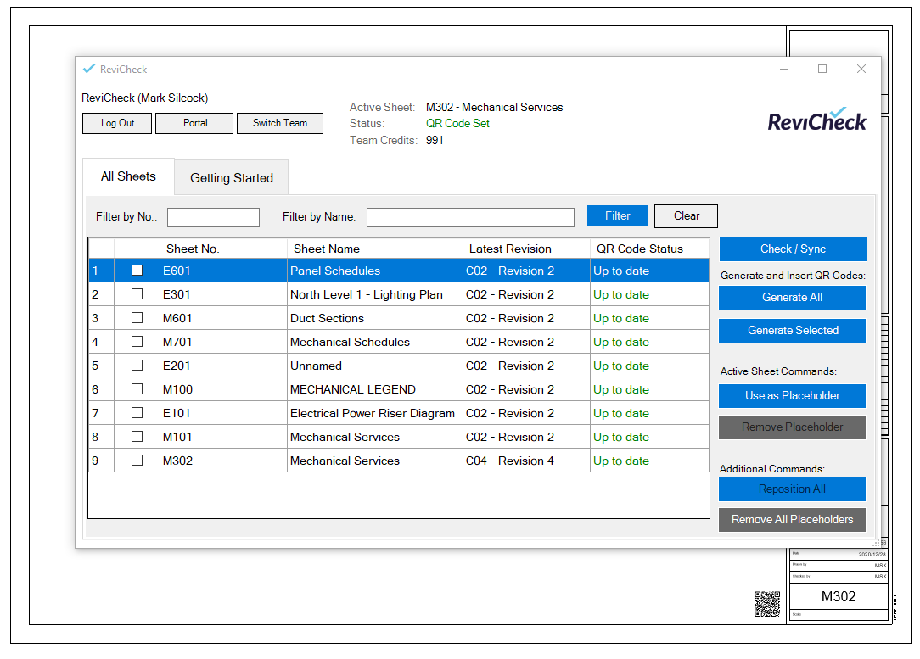The height and width of the screenshot is (659, 920).
Task: Click the Log Out button
Action: 117,123
